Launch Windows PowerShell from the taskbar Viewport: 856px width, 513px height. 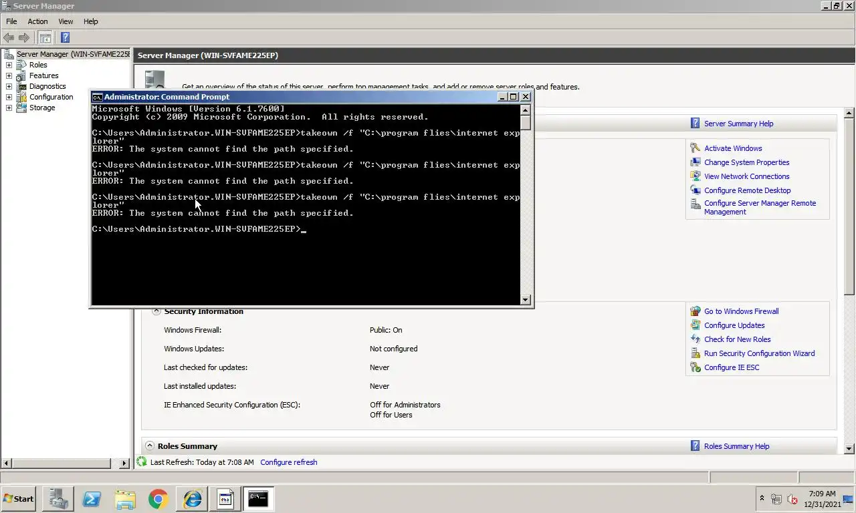(92, 499)
